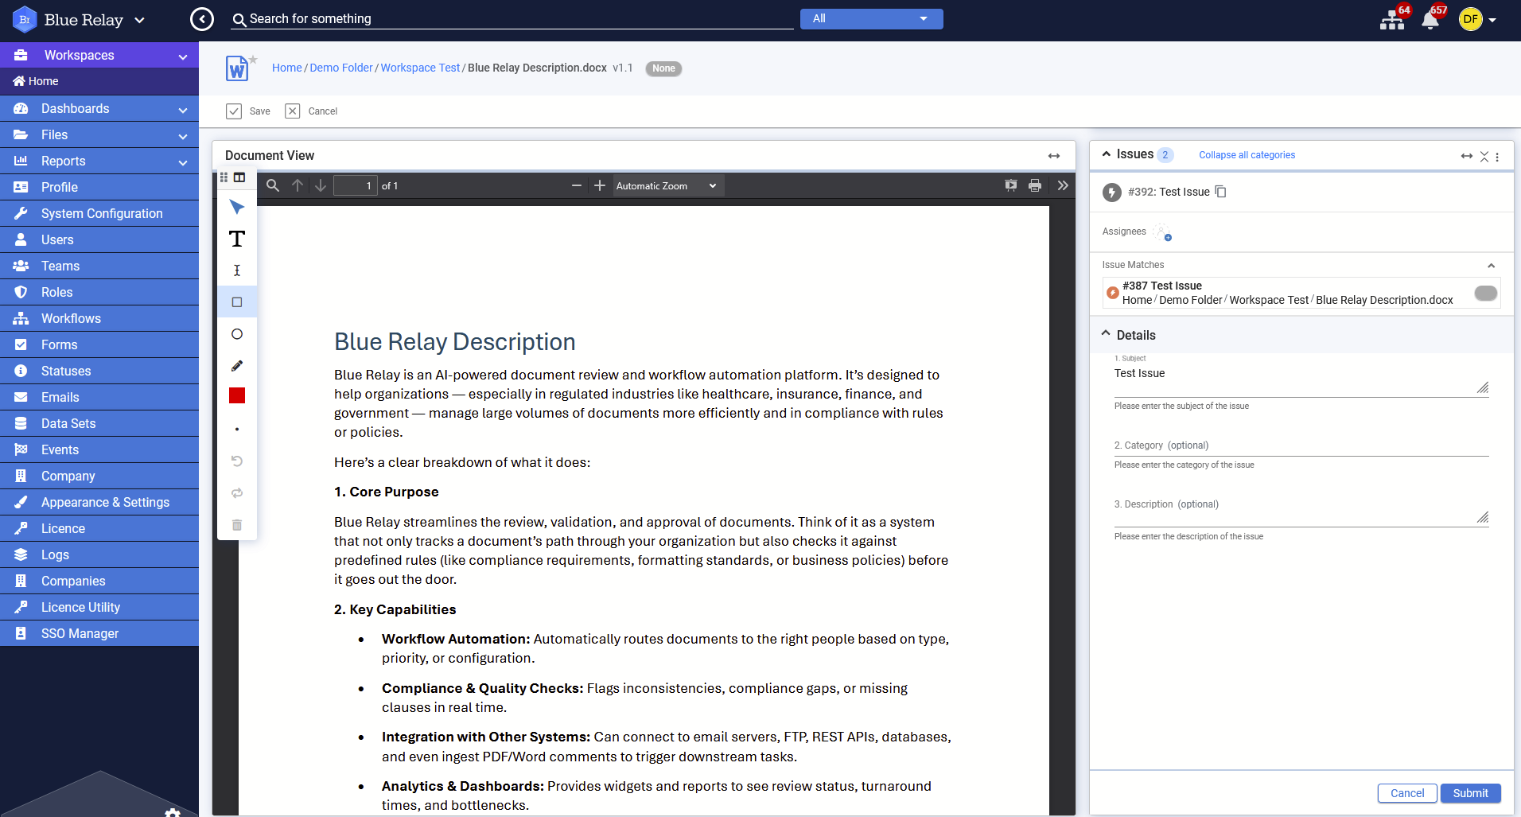The image size is (1521, 817).
Task: Open Data Sets in the sidebar
Action: pyautogui.click(x=99, y=424)
